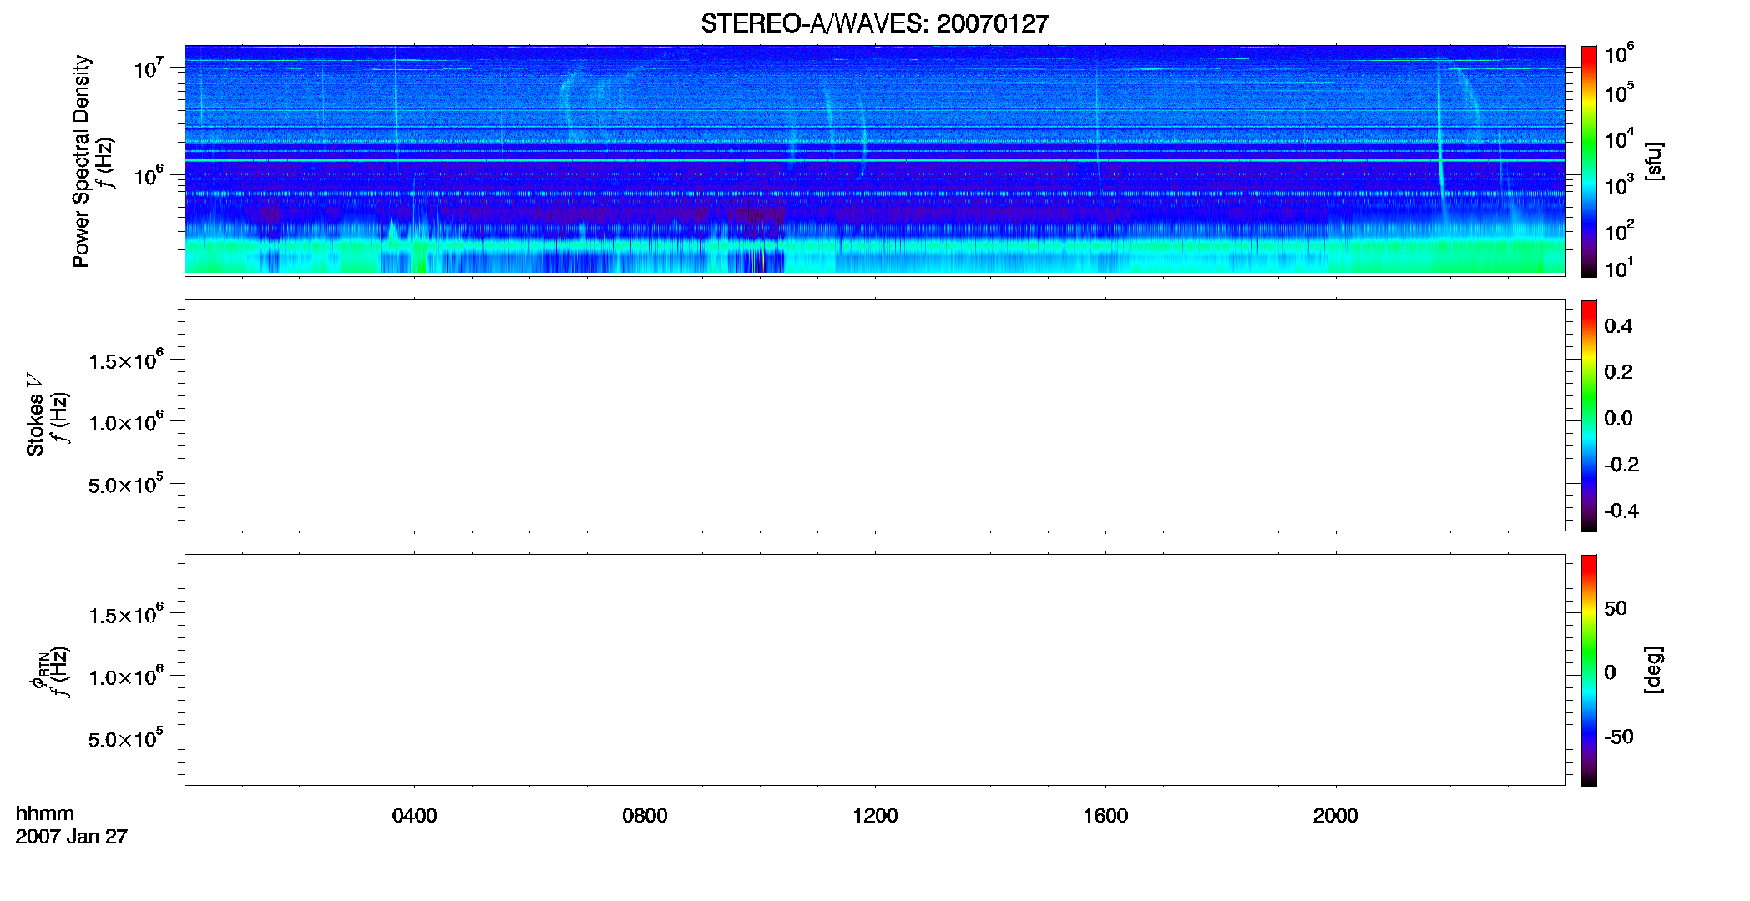This screenshot has height=901, width=1750.
Task: Select the "-0.4" Stokes color bar label
Action: pos(1621,511)
